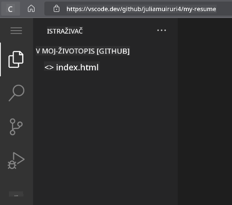Click the vscode.dev address bar URL
Image resolution: width=232 pixels, height=205 pixels.
pyautogui.click(x=141, y=9)
